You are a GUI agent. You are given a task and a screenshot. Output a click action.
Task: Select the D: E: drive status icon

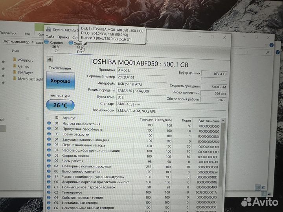point(71,43)
